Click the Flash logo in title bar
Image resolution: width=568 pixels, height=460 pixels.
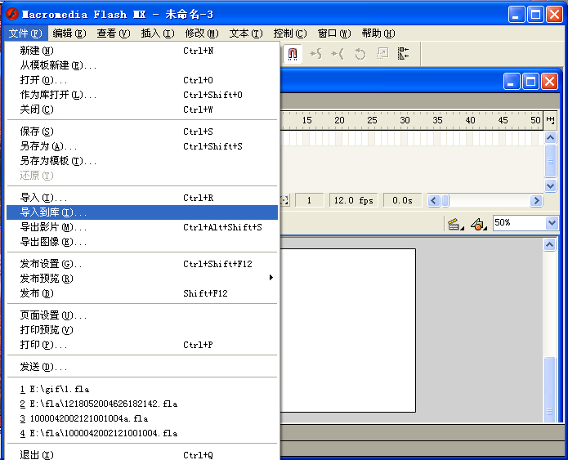point(12,14)
